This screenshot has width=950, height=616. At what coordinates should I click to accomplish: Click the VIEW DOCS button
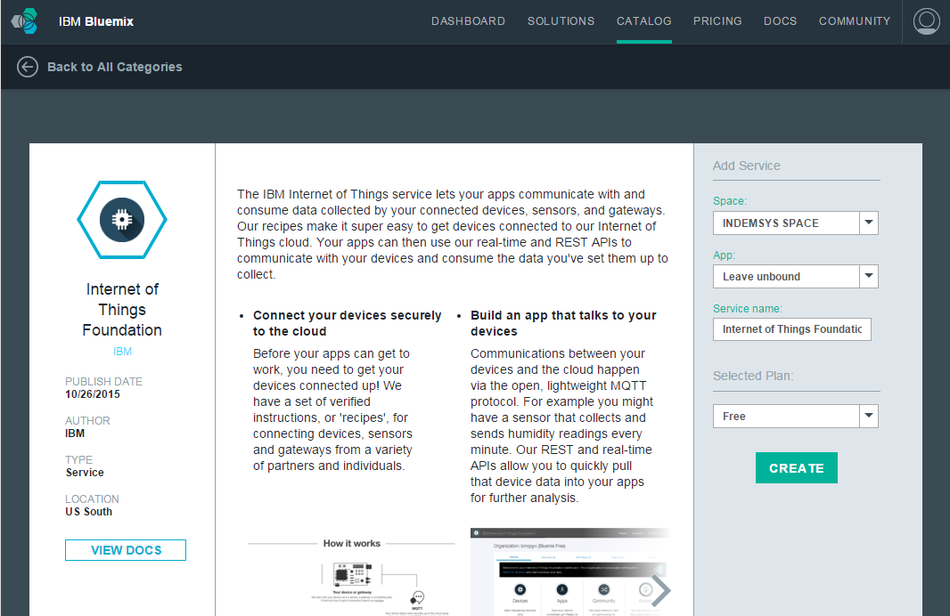click(x=126, y=550)
